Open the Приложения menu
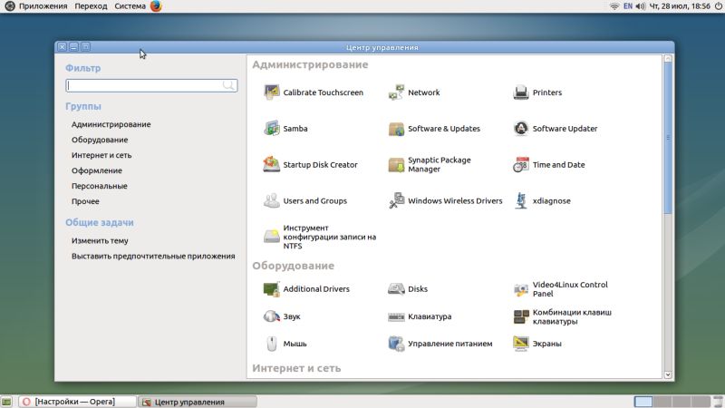 [x=43, y=6]
